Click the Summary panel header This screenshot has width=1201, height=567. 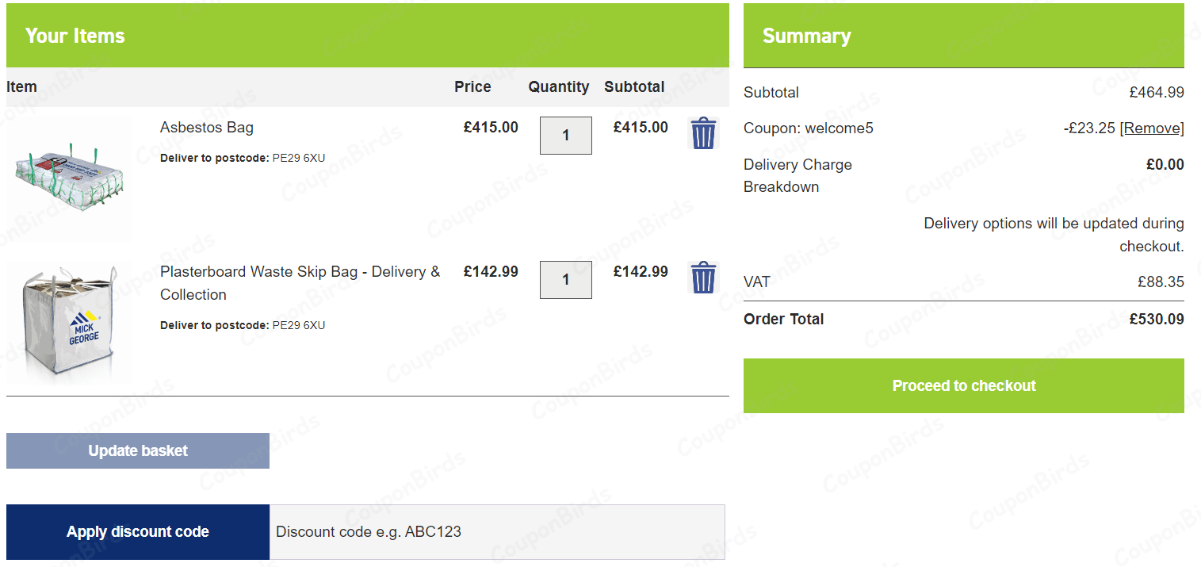806,35
